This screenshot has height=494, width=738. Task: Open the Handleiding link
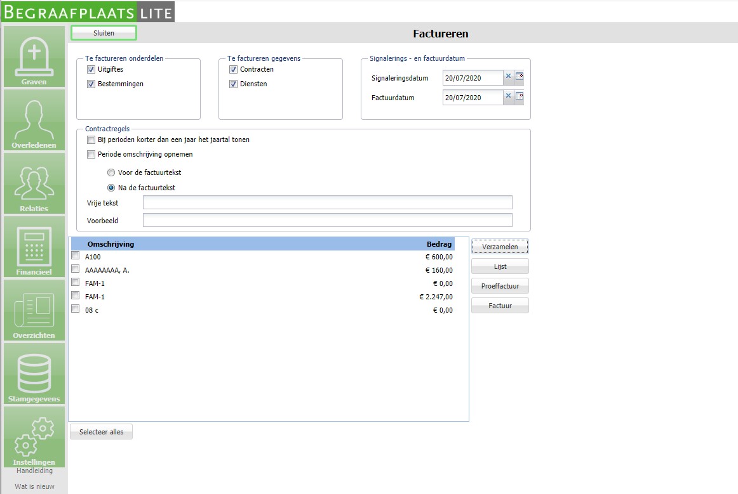(34, 471)
